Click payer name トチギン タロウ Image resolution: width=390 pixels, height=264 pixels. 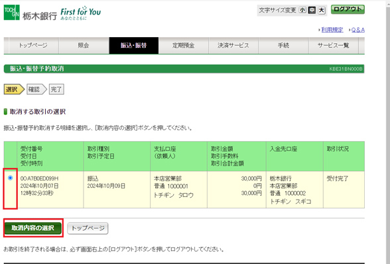coord(173,195)
